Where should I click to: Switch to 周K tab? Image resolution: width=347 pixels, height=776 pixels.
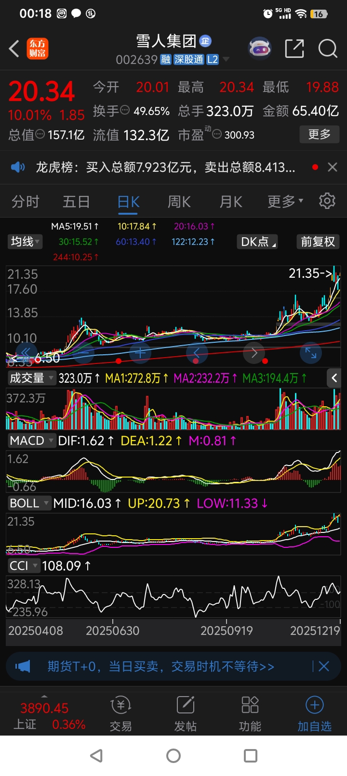coord(179,201)
